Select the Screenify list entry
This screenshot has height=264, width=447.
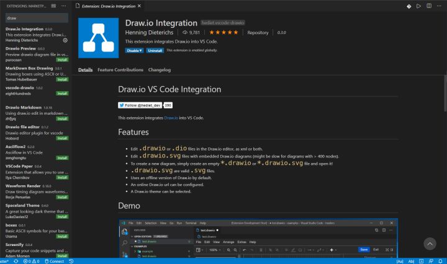coord(35,250)
